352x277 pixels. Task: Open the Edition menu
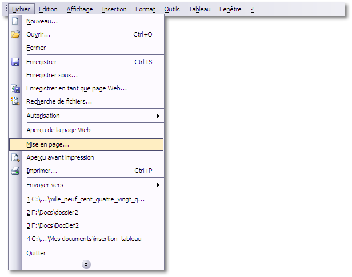point(48,9)
